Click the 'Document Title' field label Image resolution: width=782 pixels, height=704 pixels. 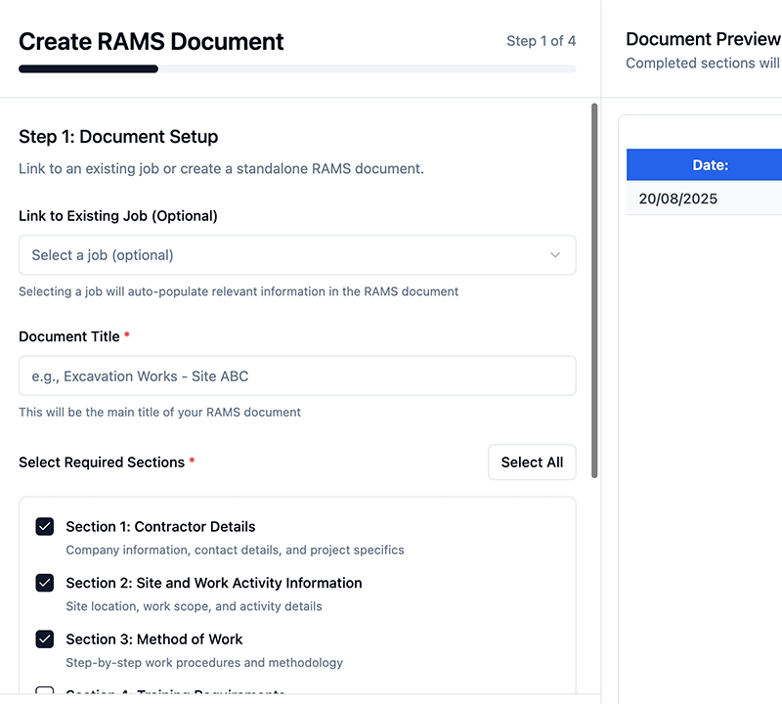(69, 336)
